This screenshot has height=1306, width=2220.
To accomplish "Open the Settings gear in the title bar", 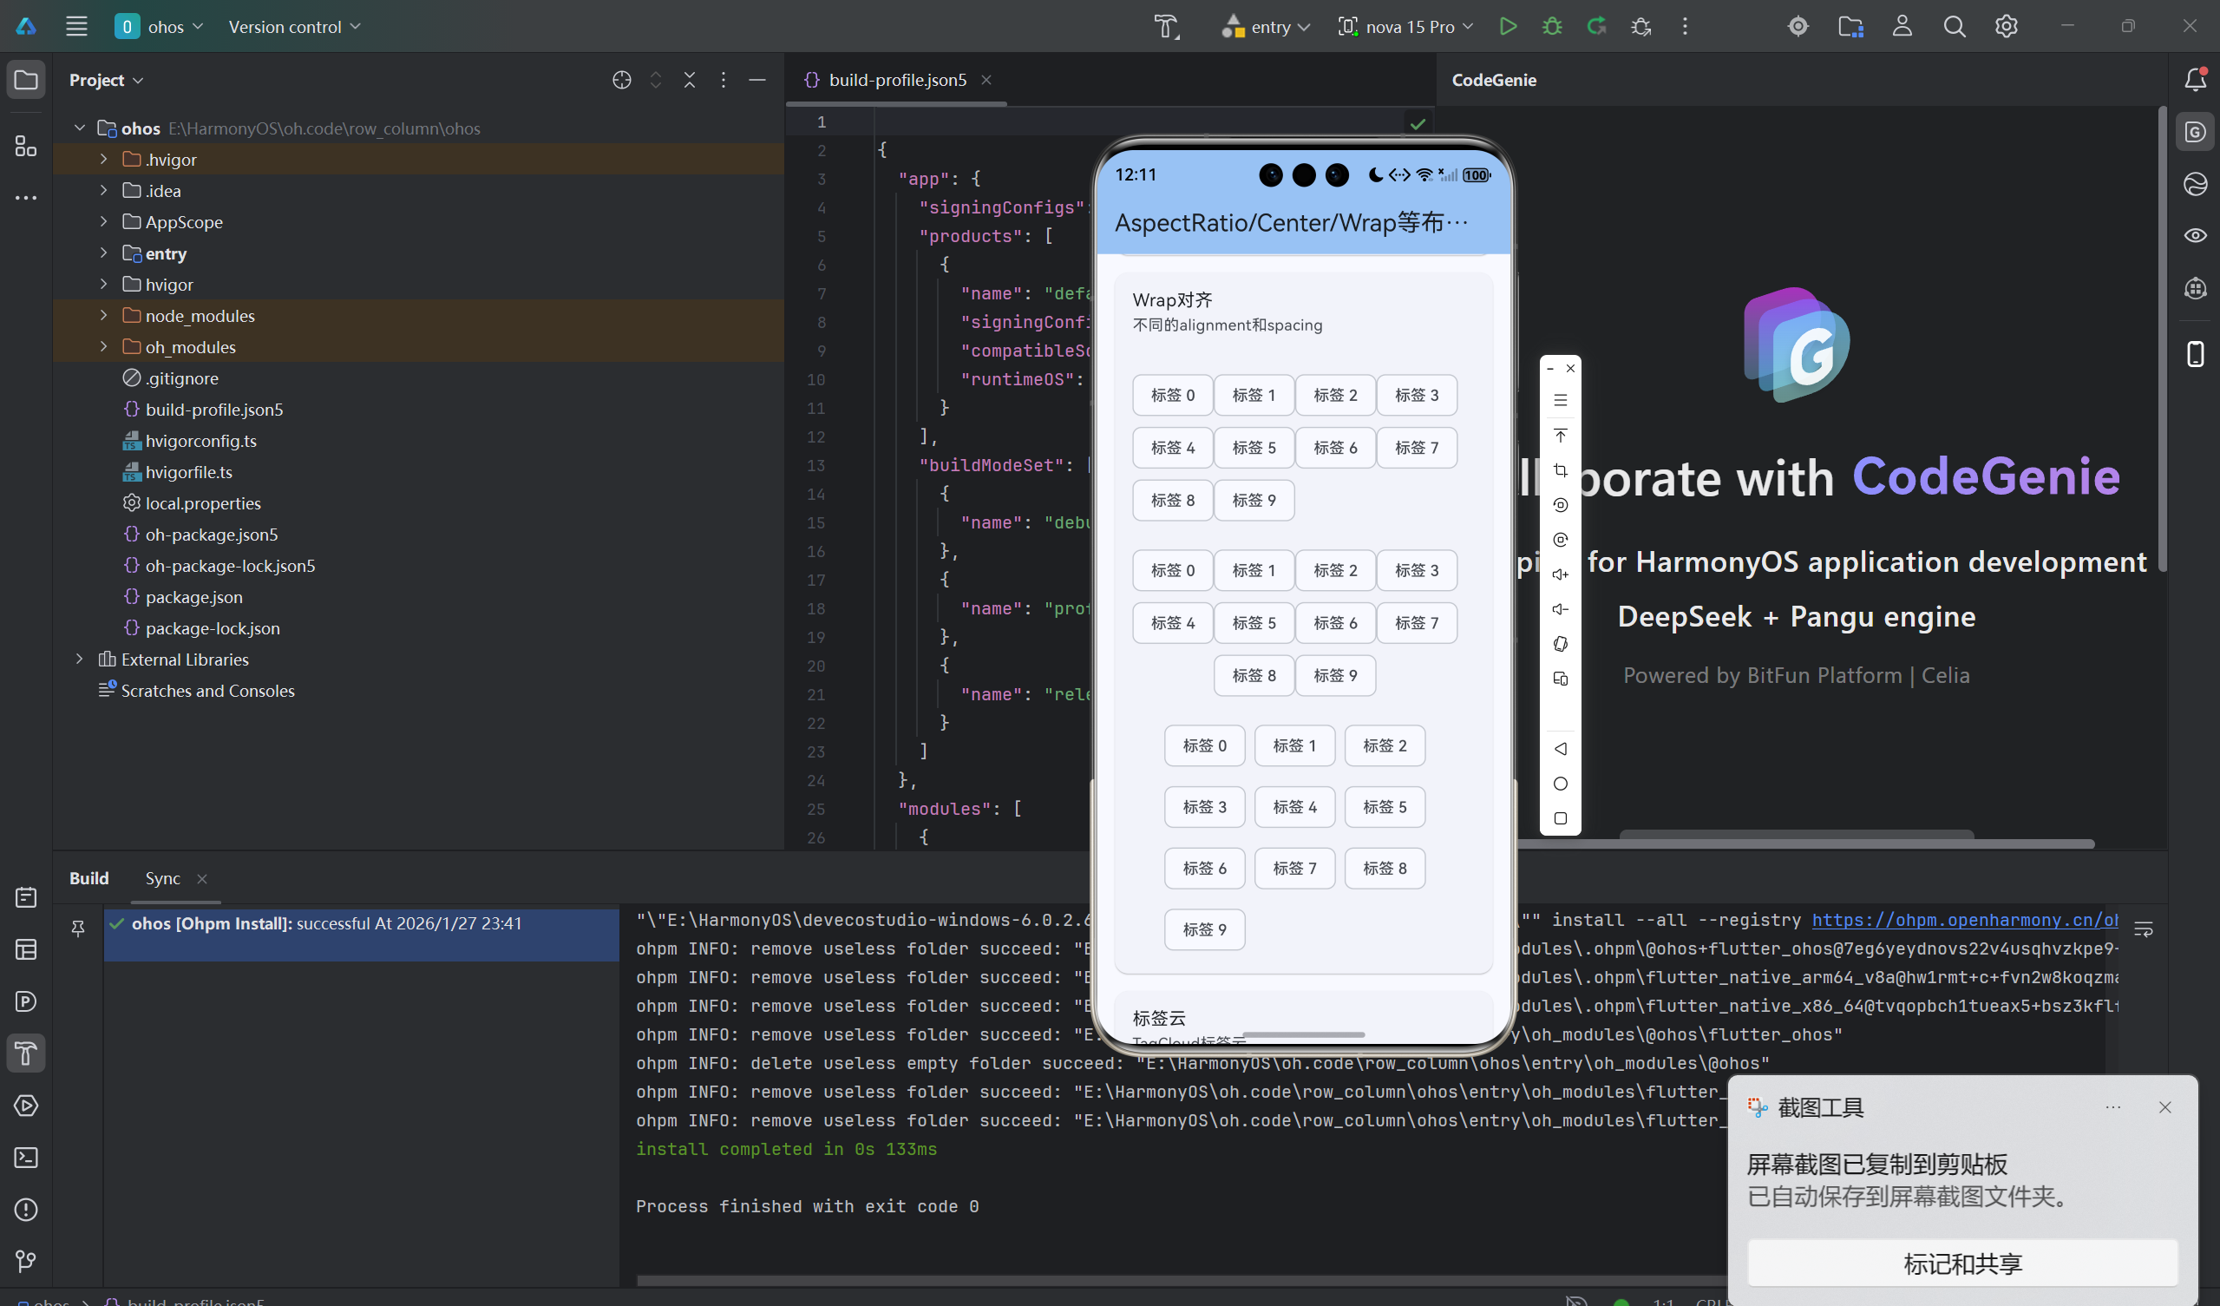I will point(2006,26).
